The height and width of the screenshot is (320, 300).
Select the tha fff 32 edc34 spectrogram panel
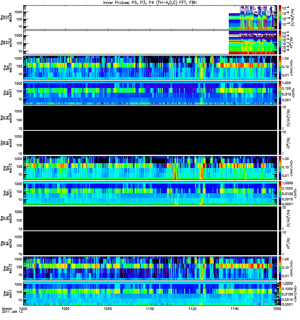pos(150,17)
